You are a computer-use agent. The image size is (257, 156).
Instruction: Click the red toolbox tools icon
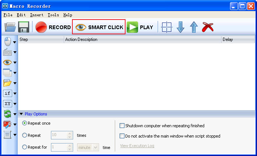7,124
